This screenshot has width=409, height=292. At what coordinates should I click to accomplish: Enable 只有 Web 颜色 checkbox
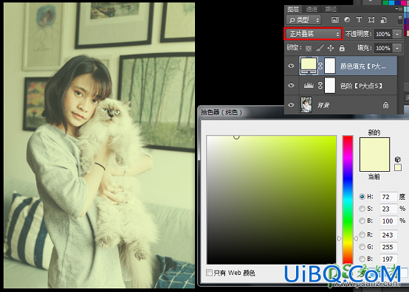point(209,273)
